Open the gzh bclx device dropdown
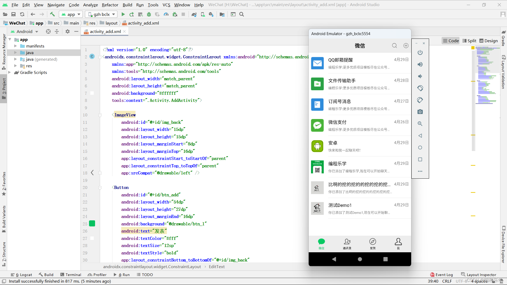Screen dimensions: 507x285 click(x=102, y=14)
